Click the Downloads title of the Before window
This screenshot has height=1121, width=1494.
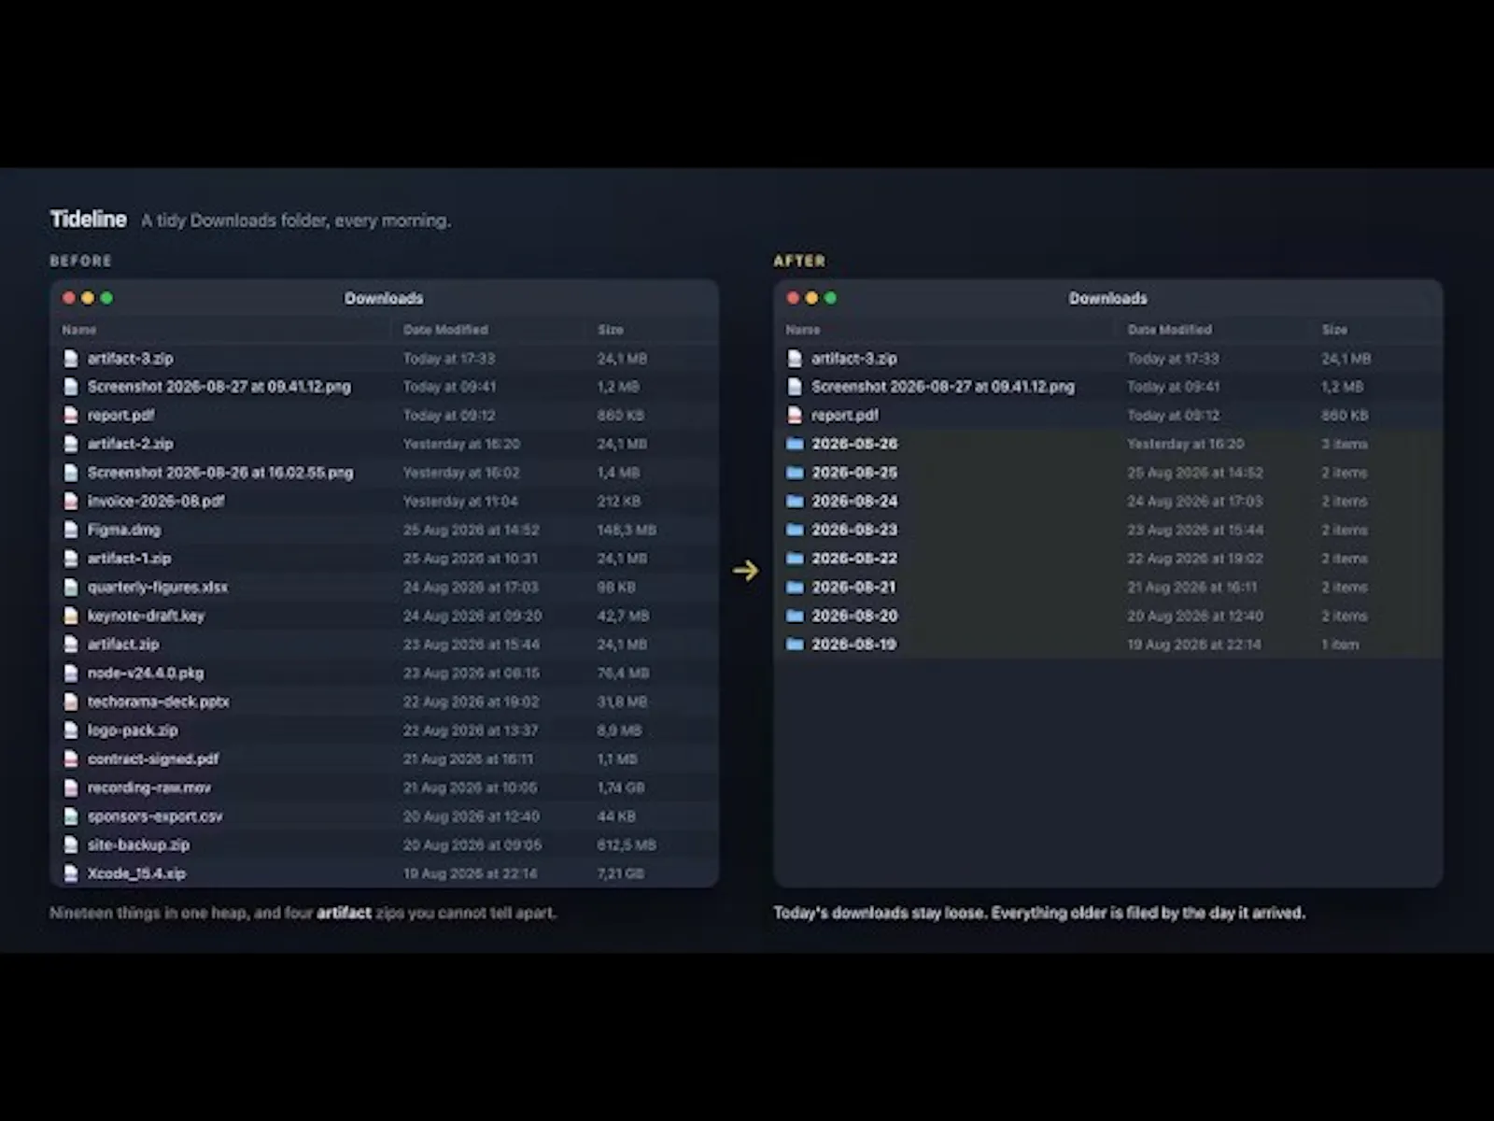click(x=384, y=298)
